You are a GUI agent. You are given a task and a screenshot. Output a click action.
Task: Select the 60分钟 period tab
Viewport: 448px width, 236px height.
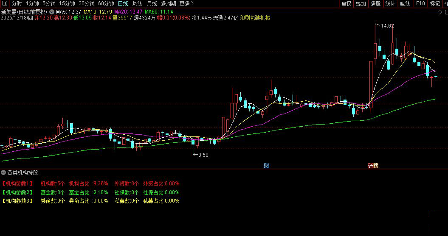click(106, 3)
